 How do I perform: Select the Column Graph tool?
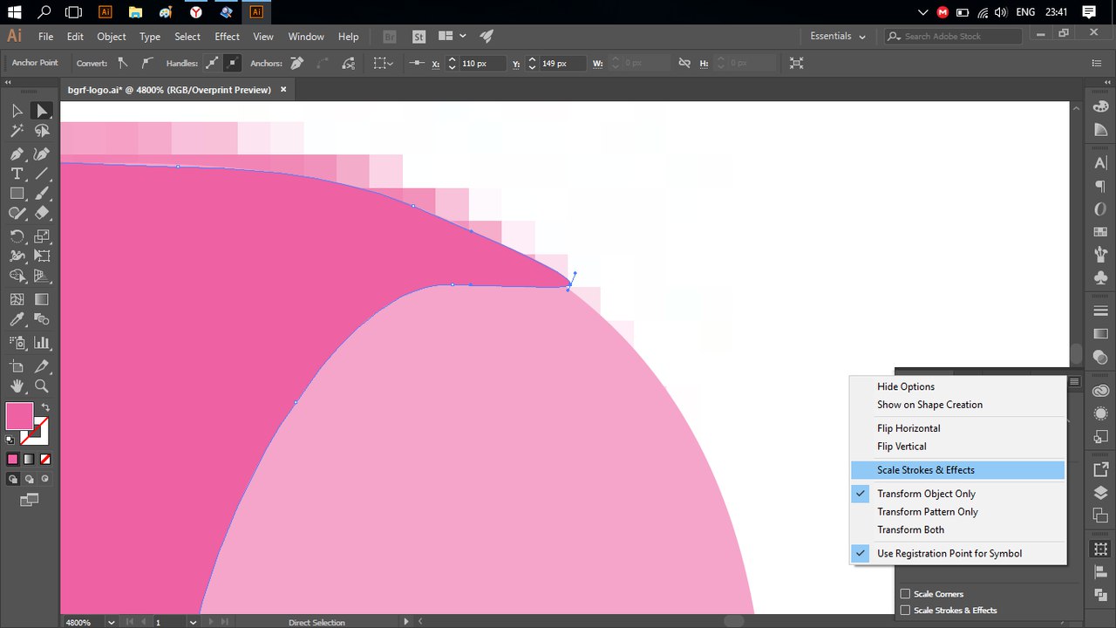pos(41,343)
